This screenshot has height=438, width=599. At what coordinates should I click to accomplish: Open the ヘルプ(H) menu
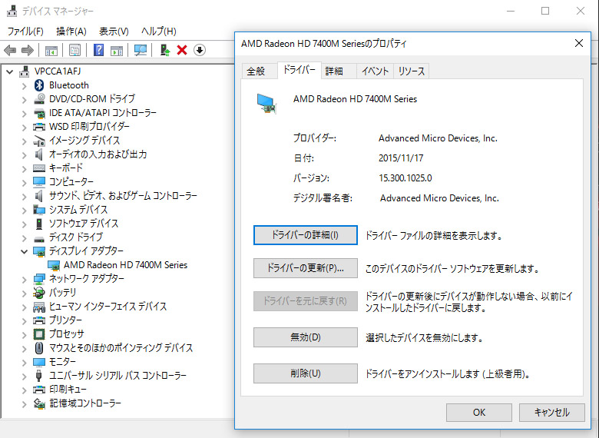click(x=158, y=32)
